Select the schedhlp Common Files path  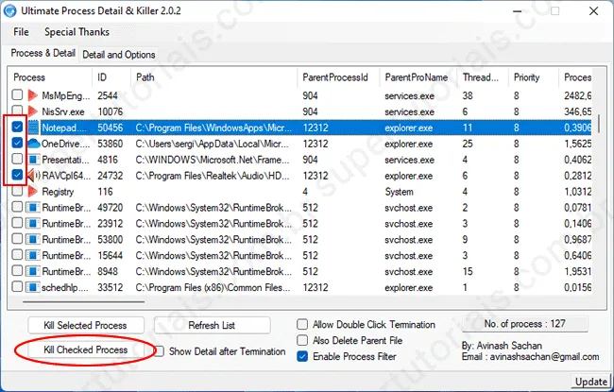[213, 287]
